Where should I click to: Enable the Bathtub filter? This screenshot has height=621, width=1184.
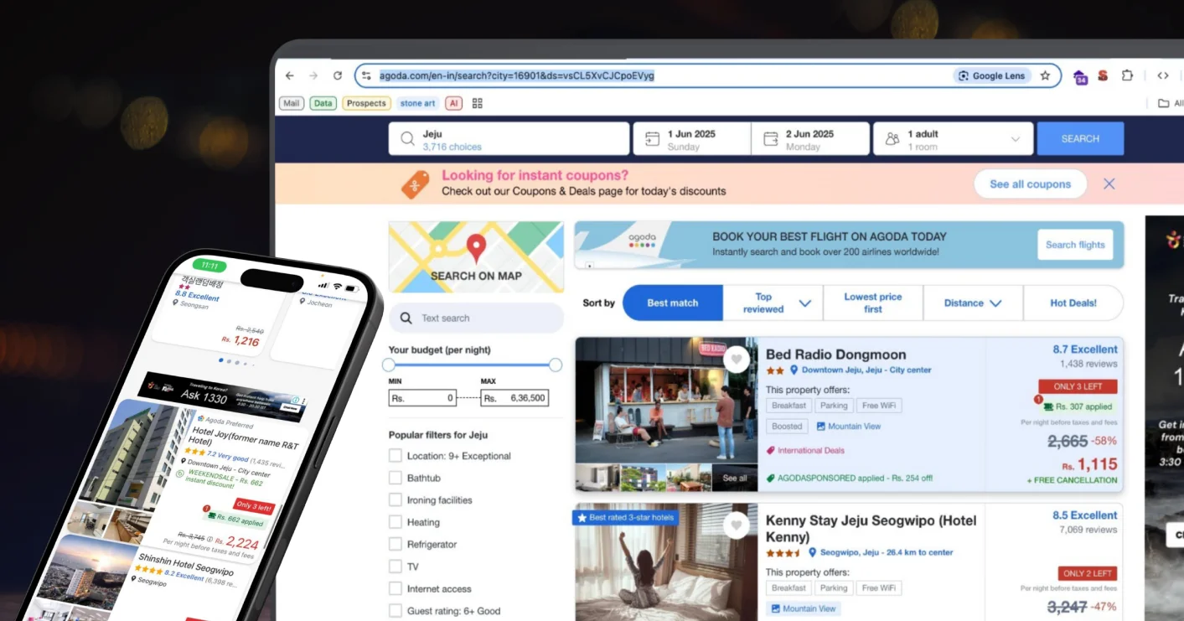tap(396, 478)
